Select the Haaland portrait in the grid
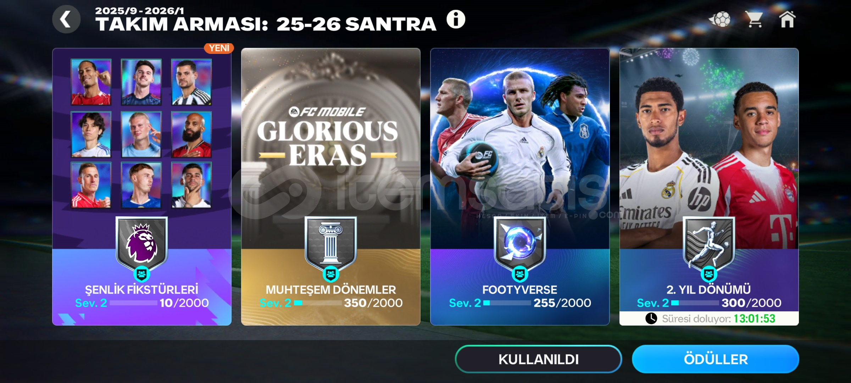Screen dimensions: 851x383 coord(141,134)
